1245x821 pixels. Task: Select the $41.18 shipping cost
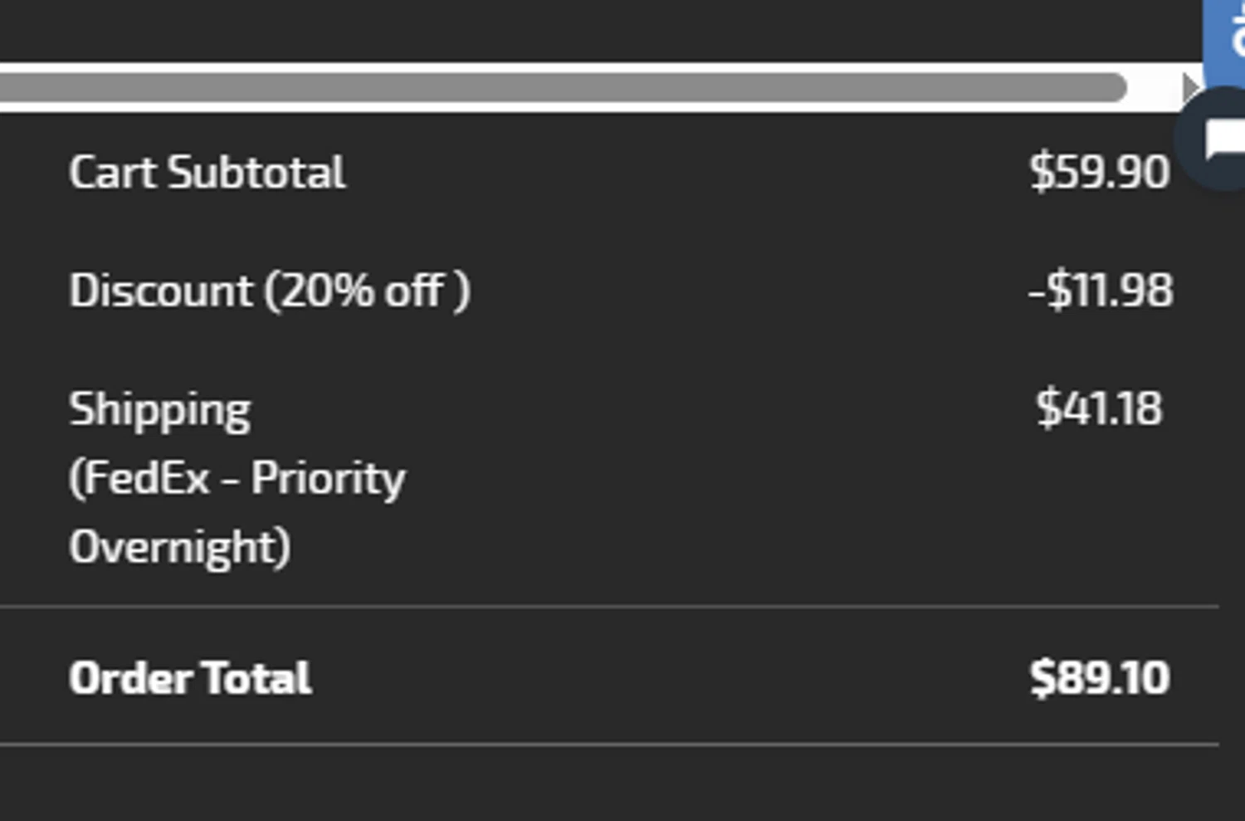pos(1099,409)
